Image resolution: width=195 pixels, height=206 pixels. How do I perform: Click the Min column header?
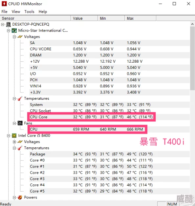[x=111, y=18]
